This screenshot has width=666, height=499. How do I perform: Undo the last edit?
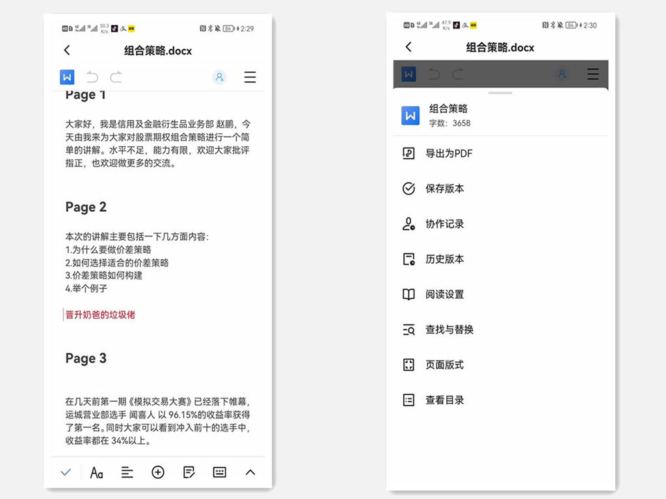click(x=92, y=77)
